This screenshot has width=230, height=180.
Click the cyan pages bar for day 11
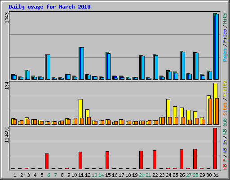82,63
